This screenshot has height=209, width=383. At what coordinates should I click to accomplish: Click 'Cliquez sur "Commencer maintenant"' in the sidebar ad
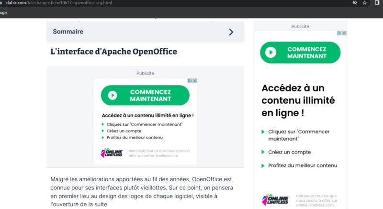pos(299,135)
